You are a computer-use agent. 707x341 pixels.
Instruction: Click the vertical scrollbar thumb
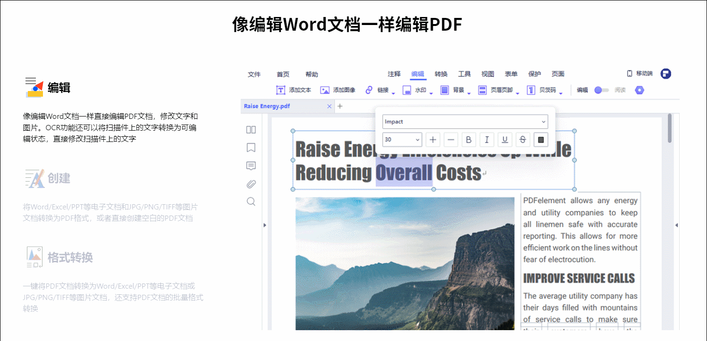tap(670, 128)
